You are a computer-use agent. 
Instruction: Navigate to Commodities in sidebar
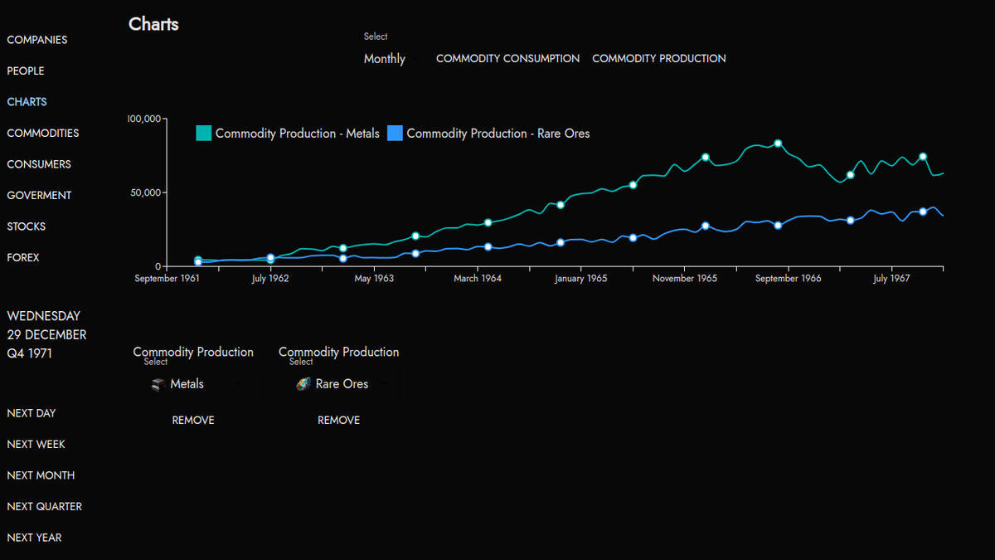click(x=43, y=134)
